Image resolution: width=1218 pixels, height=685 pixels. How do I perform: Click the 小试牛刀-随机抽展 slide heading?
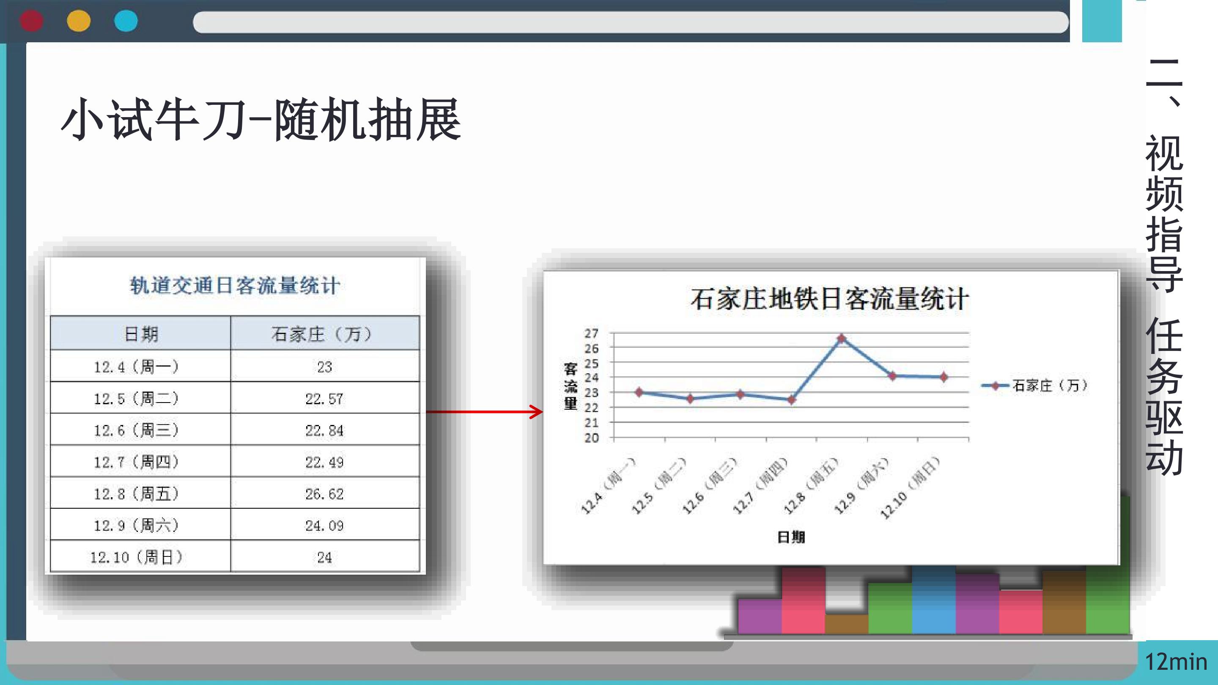(261, 119)
